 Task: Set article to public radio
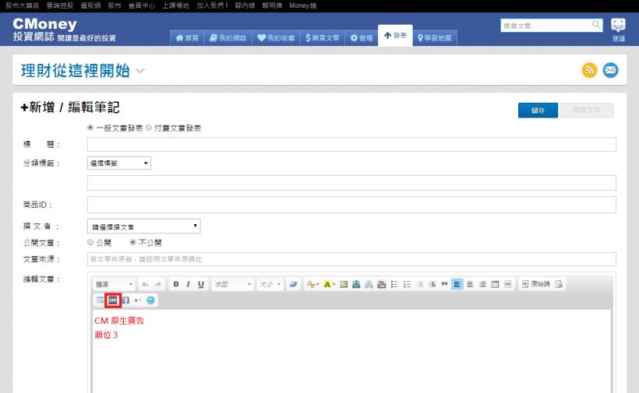point(90,242)
